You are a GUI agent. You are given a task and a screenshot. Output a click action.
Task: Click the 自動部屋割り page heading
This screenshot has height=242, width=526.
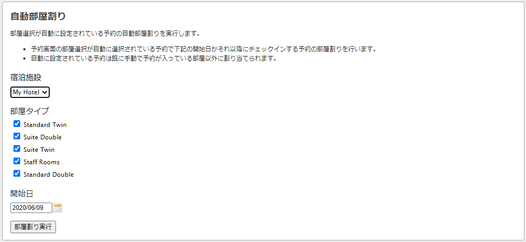pos(38,16)
